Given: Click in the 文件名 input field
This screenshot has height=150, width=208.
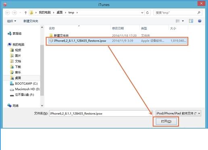Looking at the screenshot, I should pyautogui.click(x=101, y=113).
